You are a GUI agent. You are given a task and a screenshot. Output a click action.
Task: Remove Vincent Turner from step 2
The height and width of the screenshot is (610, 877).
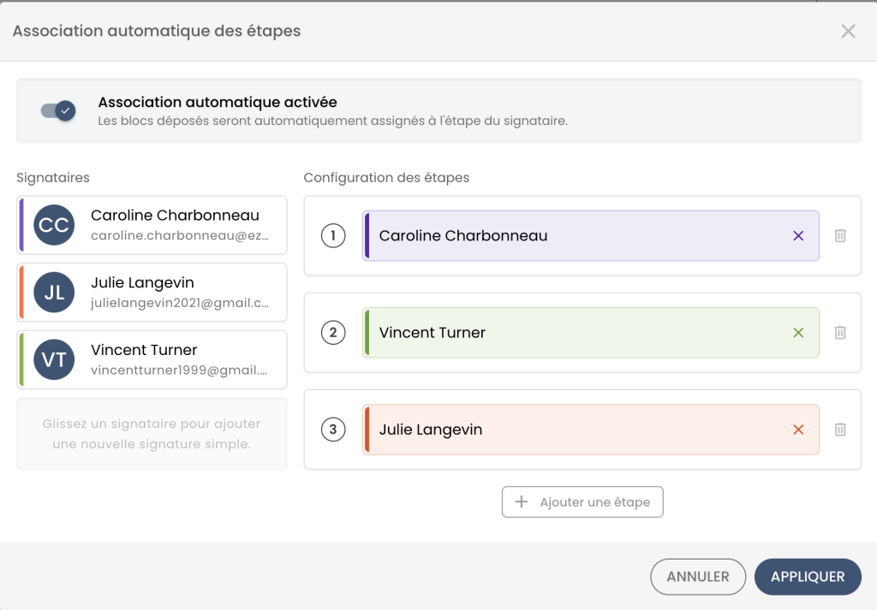pos(798,333)
